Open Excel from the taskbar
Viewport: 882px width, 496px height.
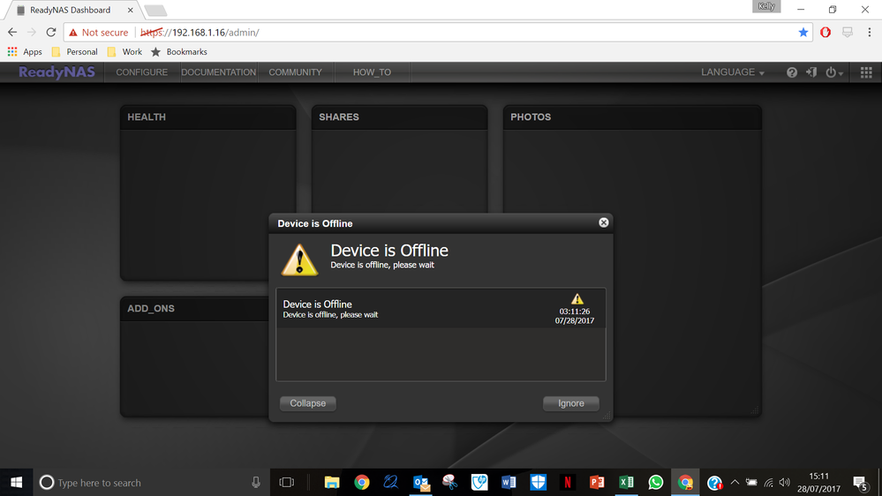coord(626,483)
